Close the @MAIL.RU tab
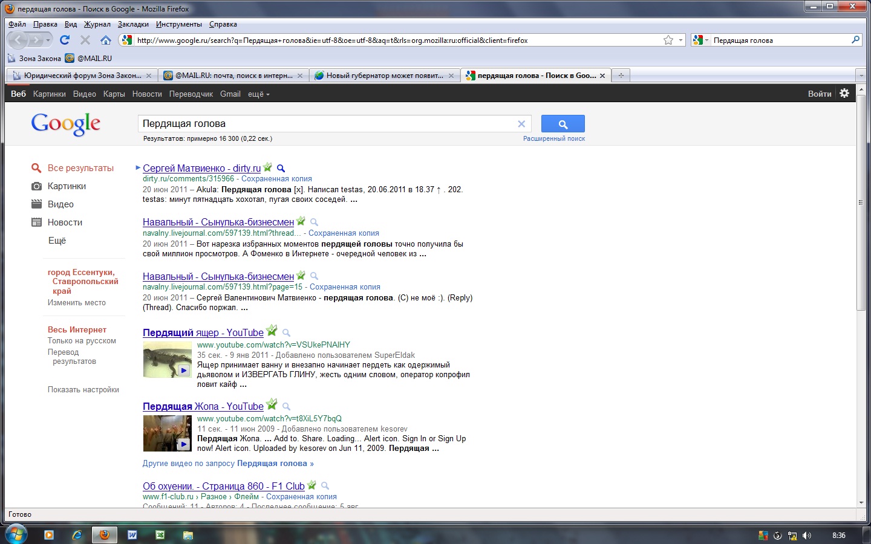Image resolution: width=871 pixels, height=544 pixels. click(300, 76)
